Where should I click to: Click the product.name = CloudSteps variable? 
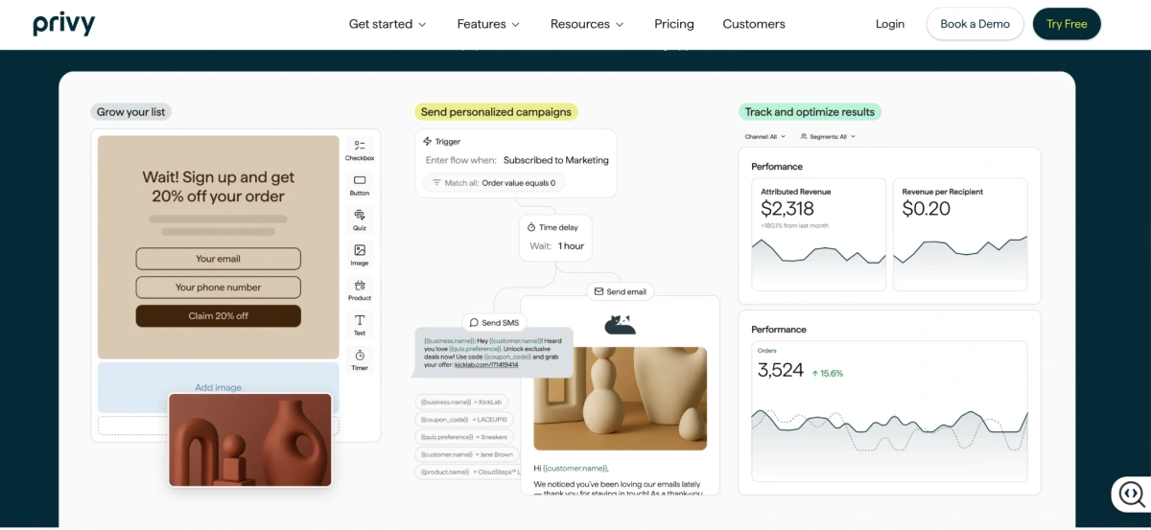pos(468,472)
